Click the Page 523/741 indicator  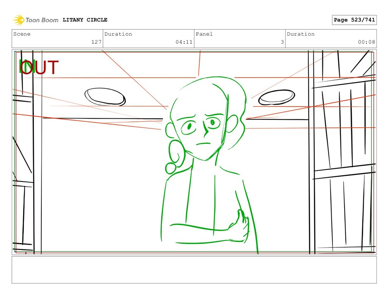click(x=354, y=20)
